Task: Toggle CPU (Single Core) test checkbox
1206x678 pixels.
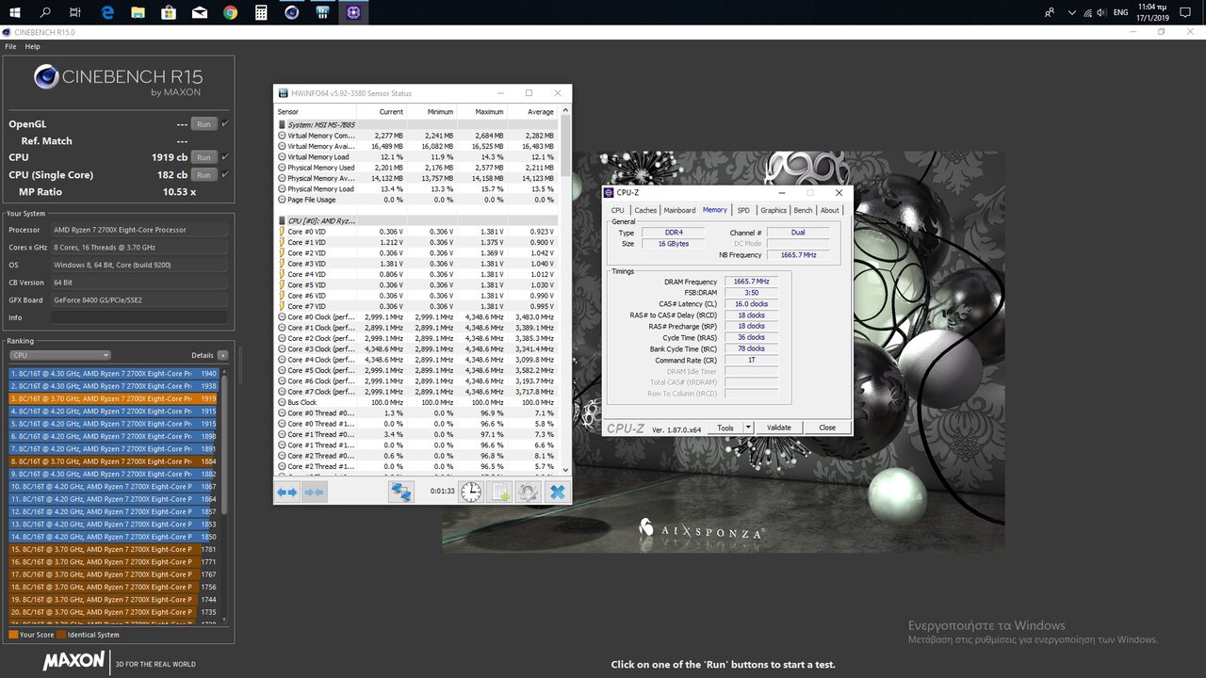Action: (224, 174)
